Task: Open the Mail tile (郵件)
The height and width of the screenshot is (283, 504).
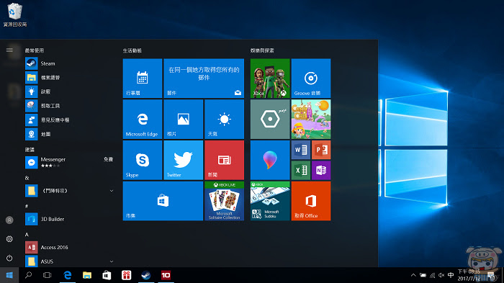Action: [204, 78]
